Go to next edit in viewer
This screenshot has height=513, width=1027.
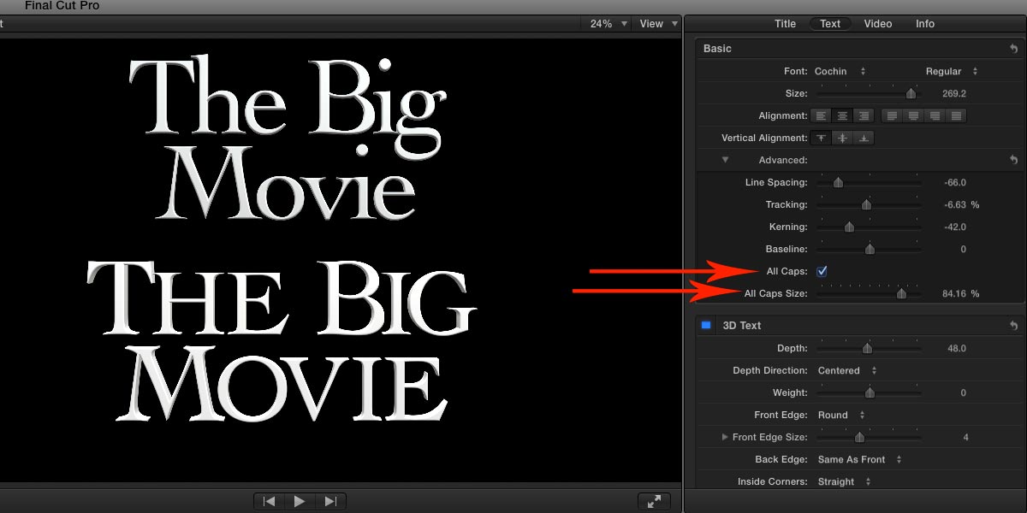(x=331, y=501)
